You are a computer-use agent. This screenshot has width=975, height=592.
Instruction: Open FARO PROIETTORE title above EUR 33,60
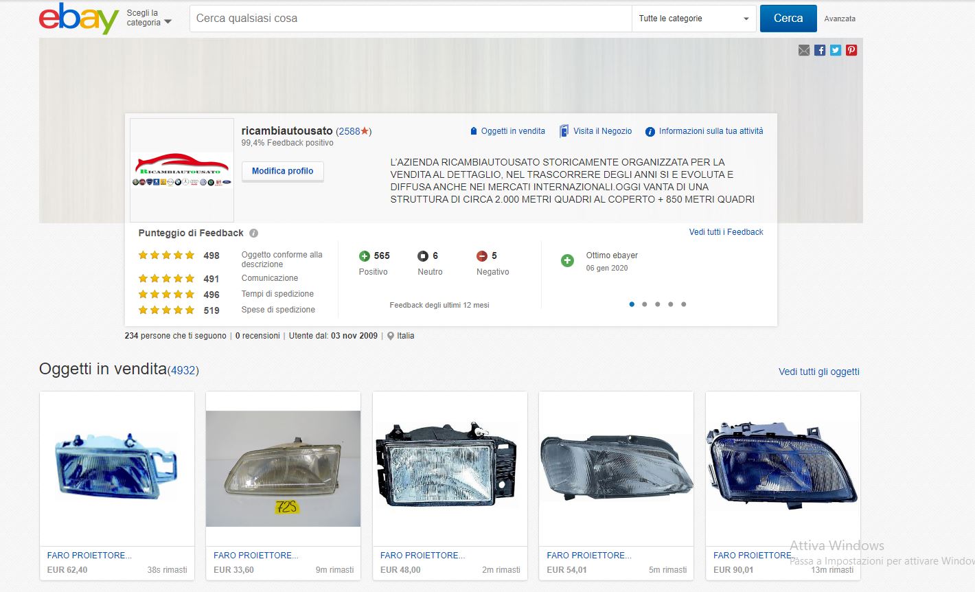pos(256,555)
